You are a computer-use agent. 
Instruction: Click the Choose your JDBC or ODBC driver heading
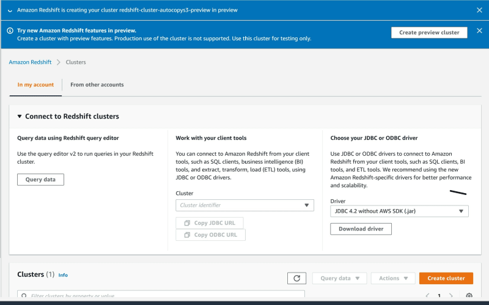(x=373, y=138)
